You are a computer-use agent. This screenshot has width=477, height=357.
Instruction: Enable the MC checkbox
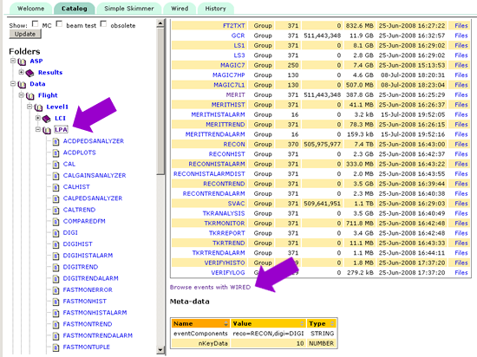coord(36,23)
